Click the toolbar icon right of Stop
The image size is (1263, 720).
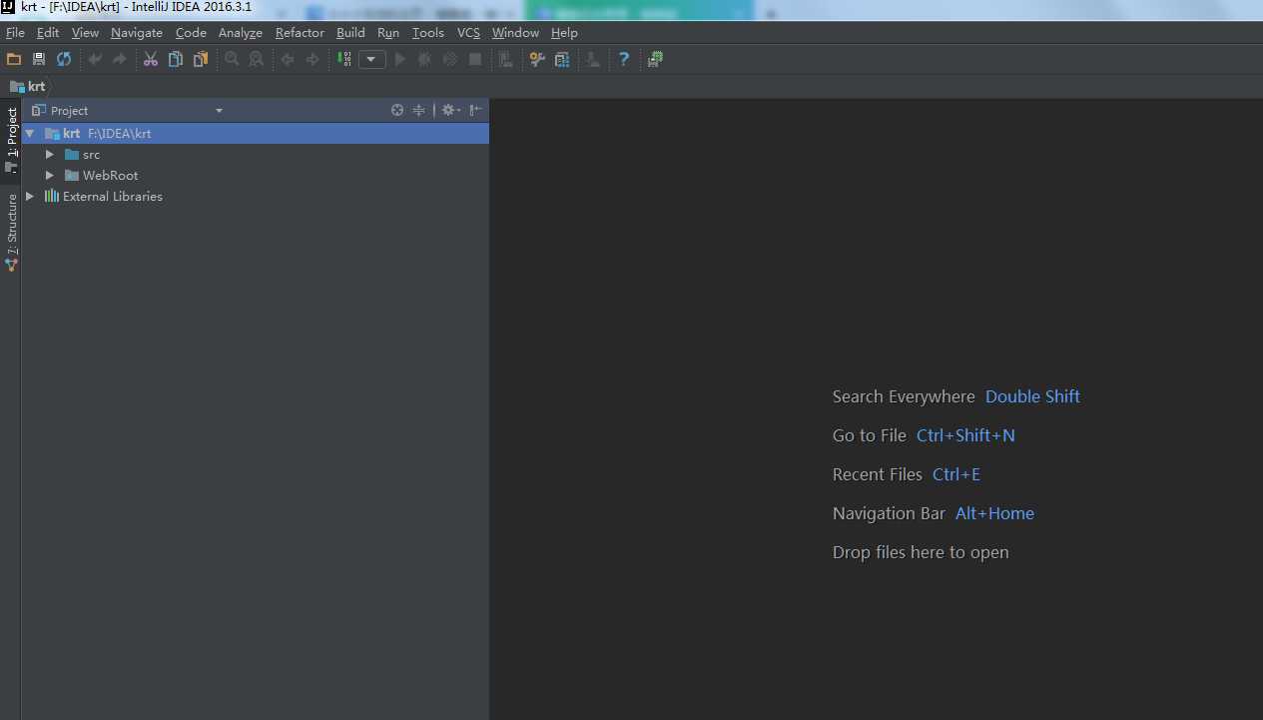[506, 59]
